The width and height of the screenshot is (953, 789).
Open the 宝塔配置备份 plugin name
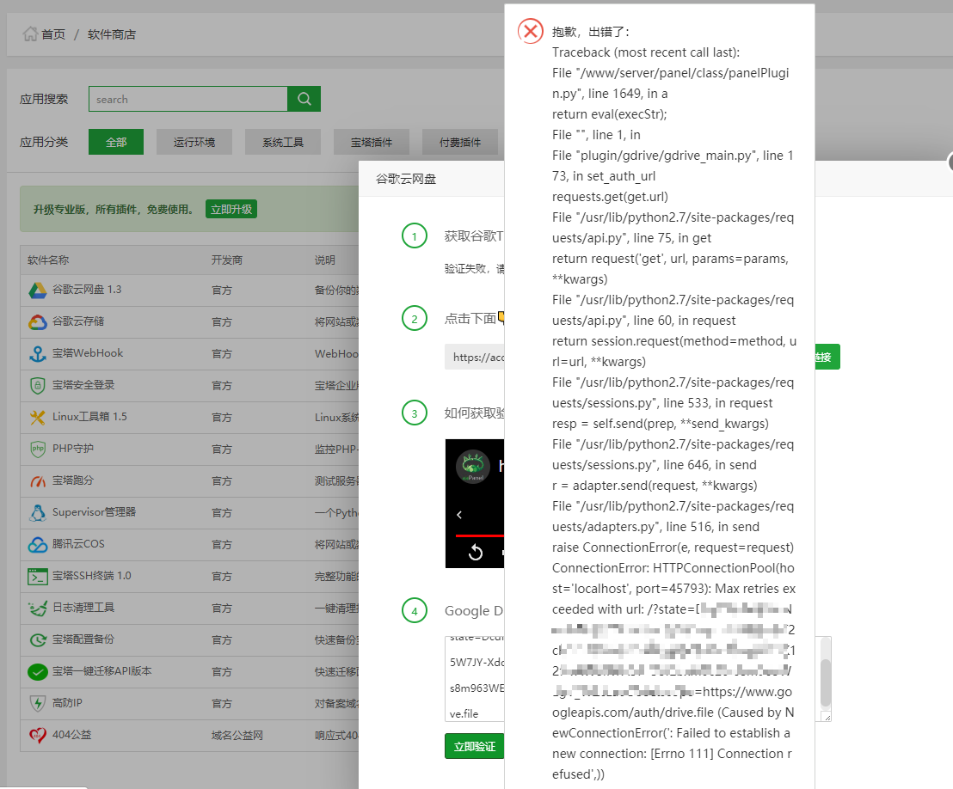(83, 639)
